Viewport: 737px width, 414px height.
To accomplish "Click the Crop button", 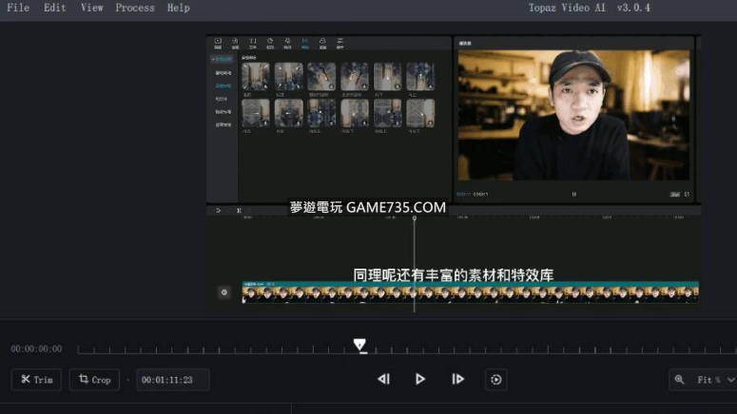I will [94, 380].
